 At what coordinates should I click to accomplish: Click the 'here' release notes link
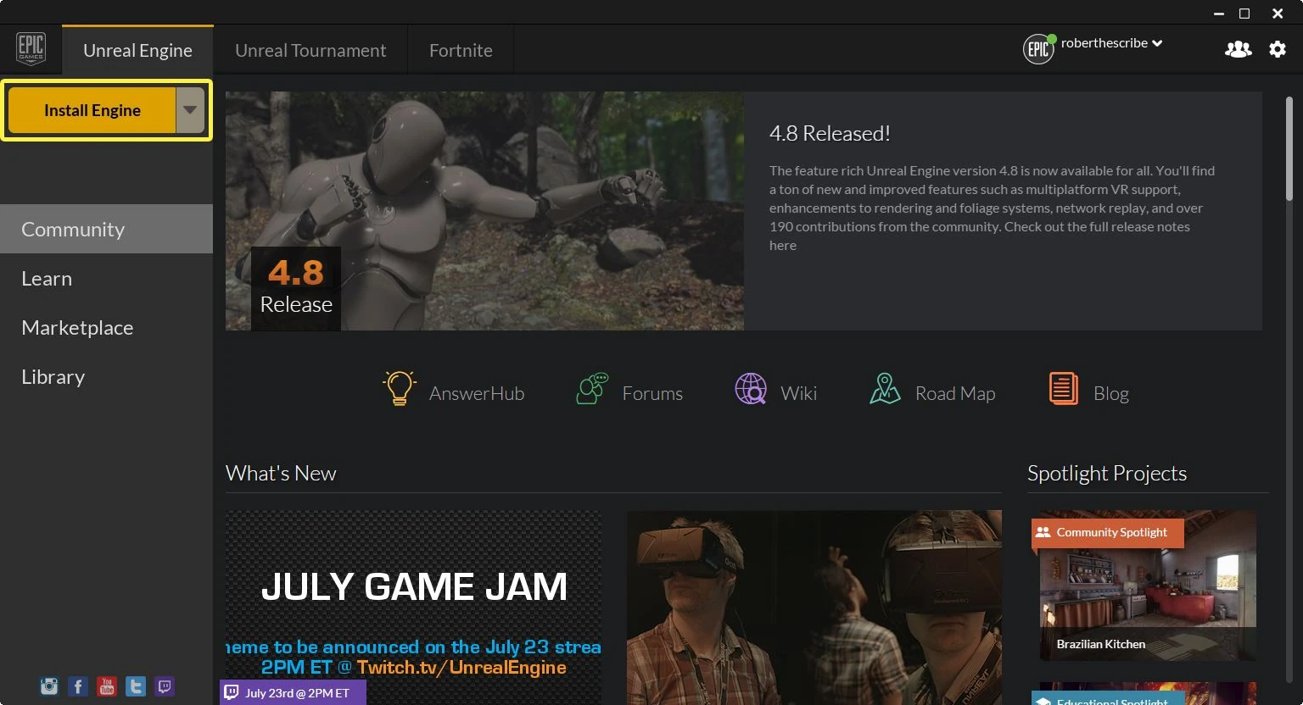(783, 245)
